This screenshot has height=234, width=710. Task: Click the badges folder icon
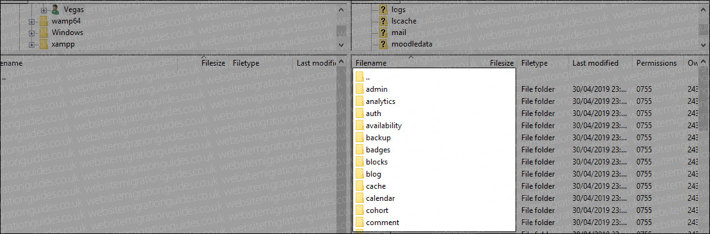(x=359, y=150)
